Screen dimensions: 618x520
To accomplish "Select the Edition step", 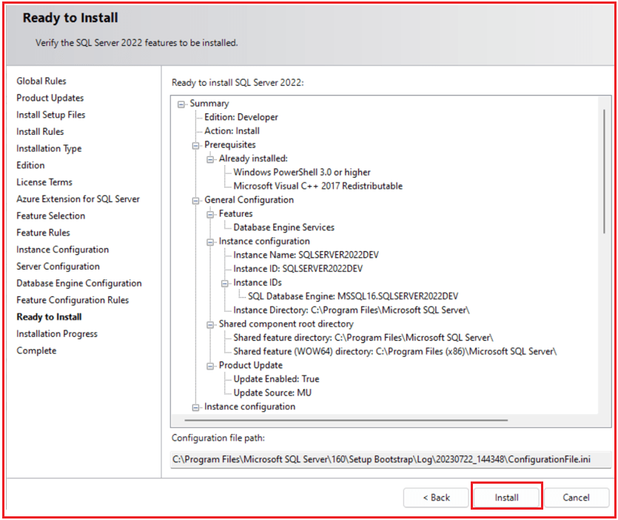I will click(x=30, y=165).
